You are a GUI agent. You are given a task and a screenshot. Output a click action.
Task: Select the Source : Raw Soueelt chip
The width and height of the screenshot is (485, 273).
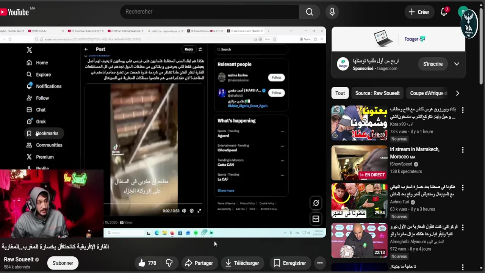pyautogui.click(x=377, y=93)
